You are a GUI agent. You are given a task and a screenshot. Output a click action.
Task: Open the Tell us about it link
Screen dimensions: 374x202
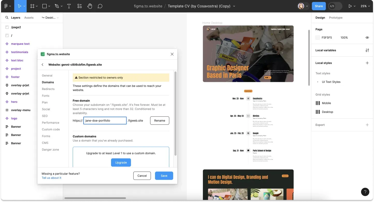(x=52, y=178)
